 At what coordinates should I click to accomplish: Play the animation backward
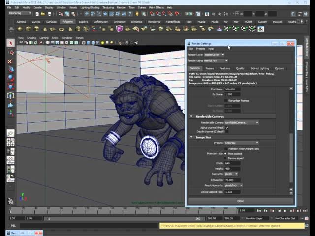point(279,211)
